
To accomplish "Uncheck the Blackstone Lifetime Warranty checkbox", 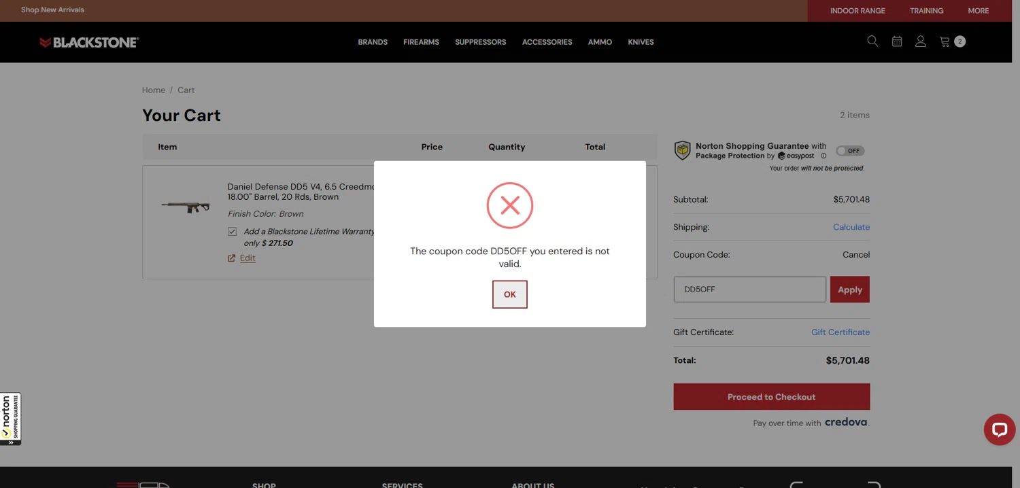I will tap(233, 232).
